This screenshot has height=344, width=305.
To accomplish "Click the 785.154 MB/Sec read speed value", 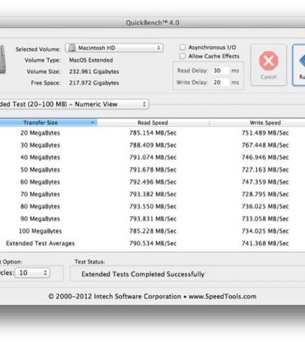I will [152, 133].
